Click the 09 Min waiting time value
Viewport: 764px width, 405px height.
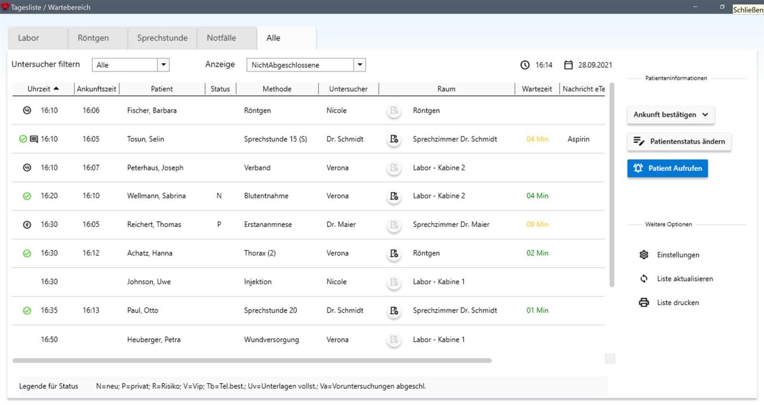coord(538,225)
